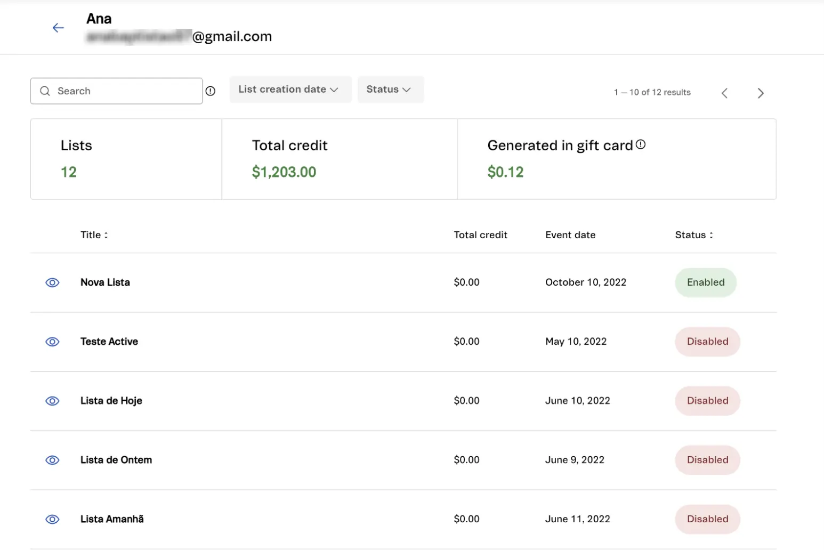
Task: Go to next page of results
Action: [x=761, y=93]
